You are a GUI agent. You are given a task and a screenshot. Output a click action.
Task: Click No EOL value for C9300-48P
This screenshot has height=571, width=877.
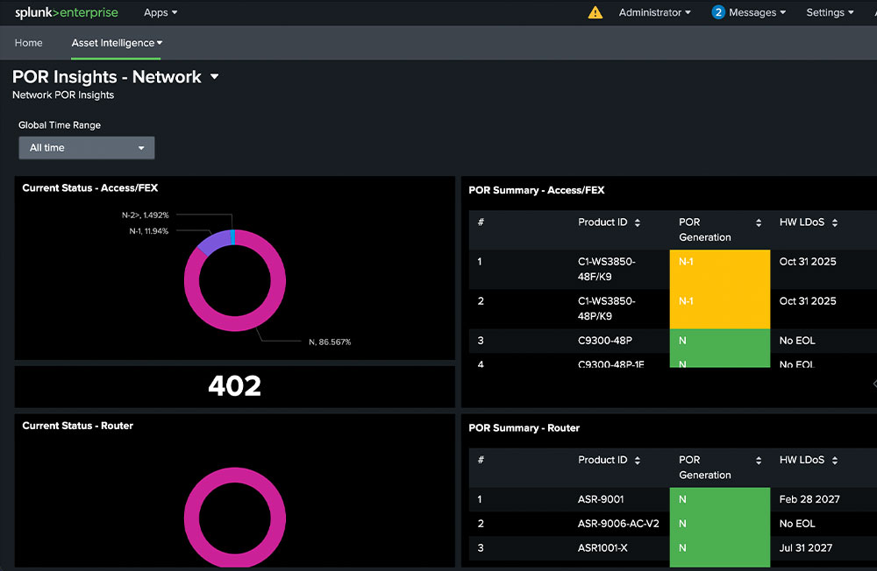pos(797,341)
